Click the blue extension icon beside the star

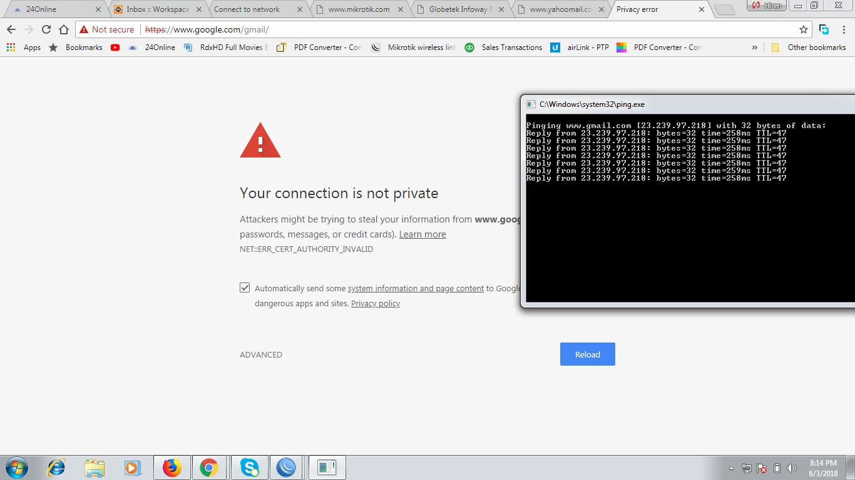point(824,29)
